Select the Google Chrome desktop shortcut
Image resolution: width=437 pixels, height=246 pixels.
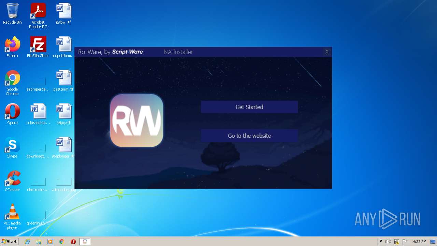[x=12, y=83]
